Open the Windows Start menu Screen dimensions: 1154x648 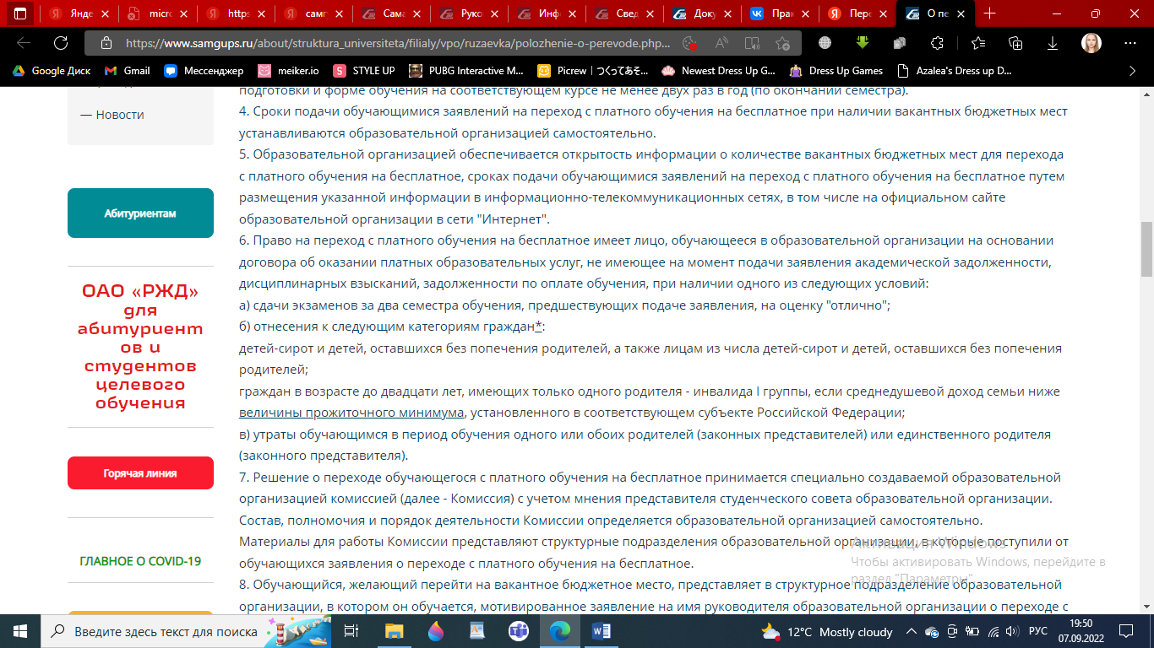(19, 631)
